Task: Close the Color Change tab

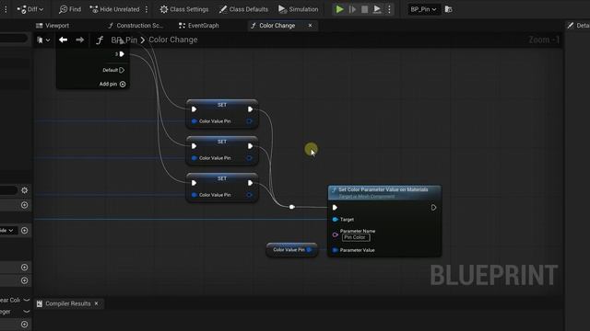Action: coord(310,26)
